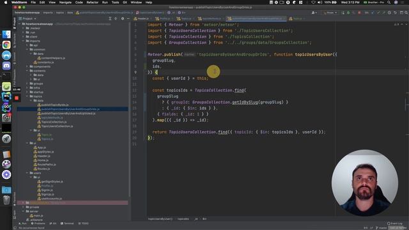Expand the private folder

pyautogui.click(x=23, y=207)
